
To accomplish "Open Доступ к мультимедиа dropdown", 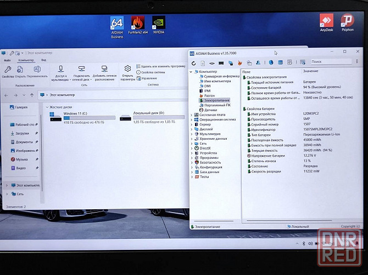I will click(x=60, y=73).
